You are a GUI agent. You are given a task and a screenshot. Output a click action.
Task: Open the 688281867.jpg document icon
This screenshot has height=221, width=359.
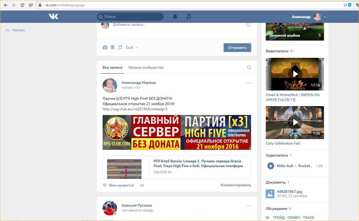(x=270, y=194)
